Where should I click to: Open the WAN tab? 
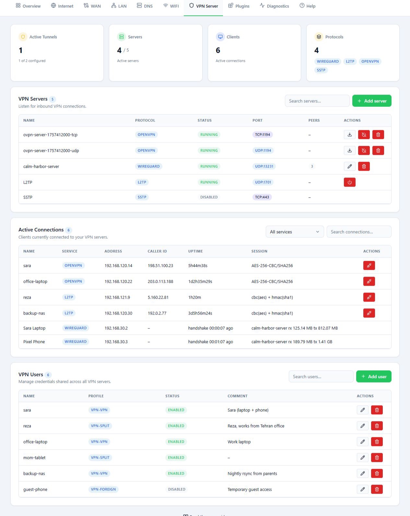92,6
